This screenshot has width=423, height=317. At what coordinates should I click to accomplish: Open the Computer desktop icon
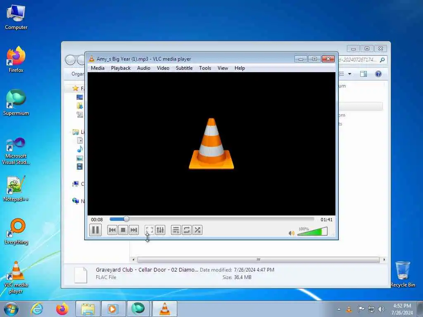pyautogui.click(x=16, y=17)
